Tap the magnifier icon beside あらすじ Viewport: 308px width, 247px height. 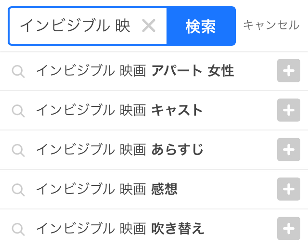[x=18, y=150]
